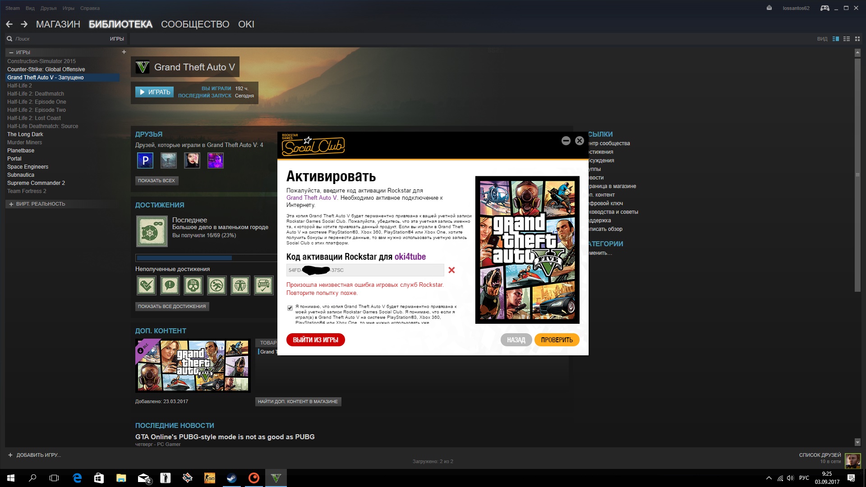
Task: Open the МАГАЗИН tab
Action: pos(58,24)
